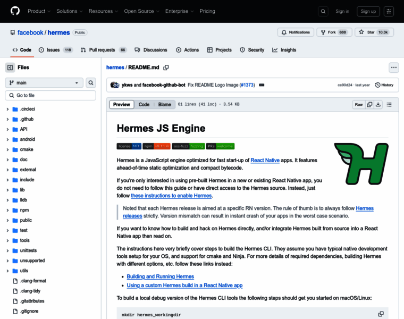Open the main branch selector

(44, 83)
